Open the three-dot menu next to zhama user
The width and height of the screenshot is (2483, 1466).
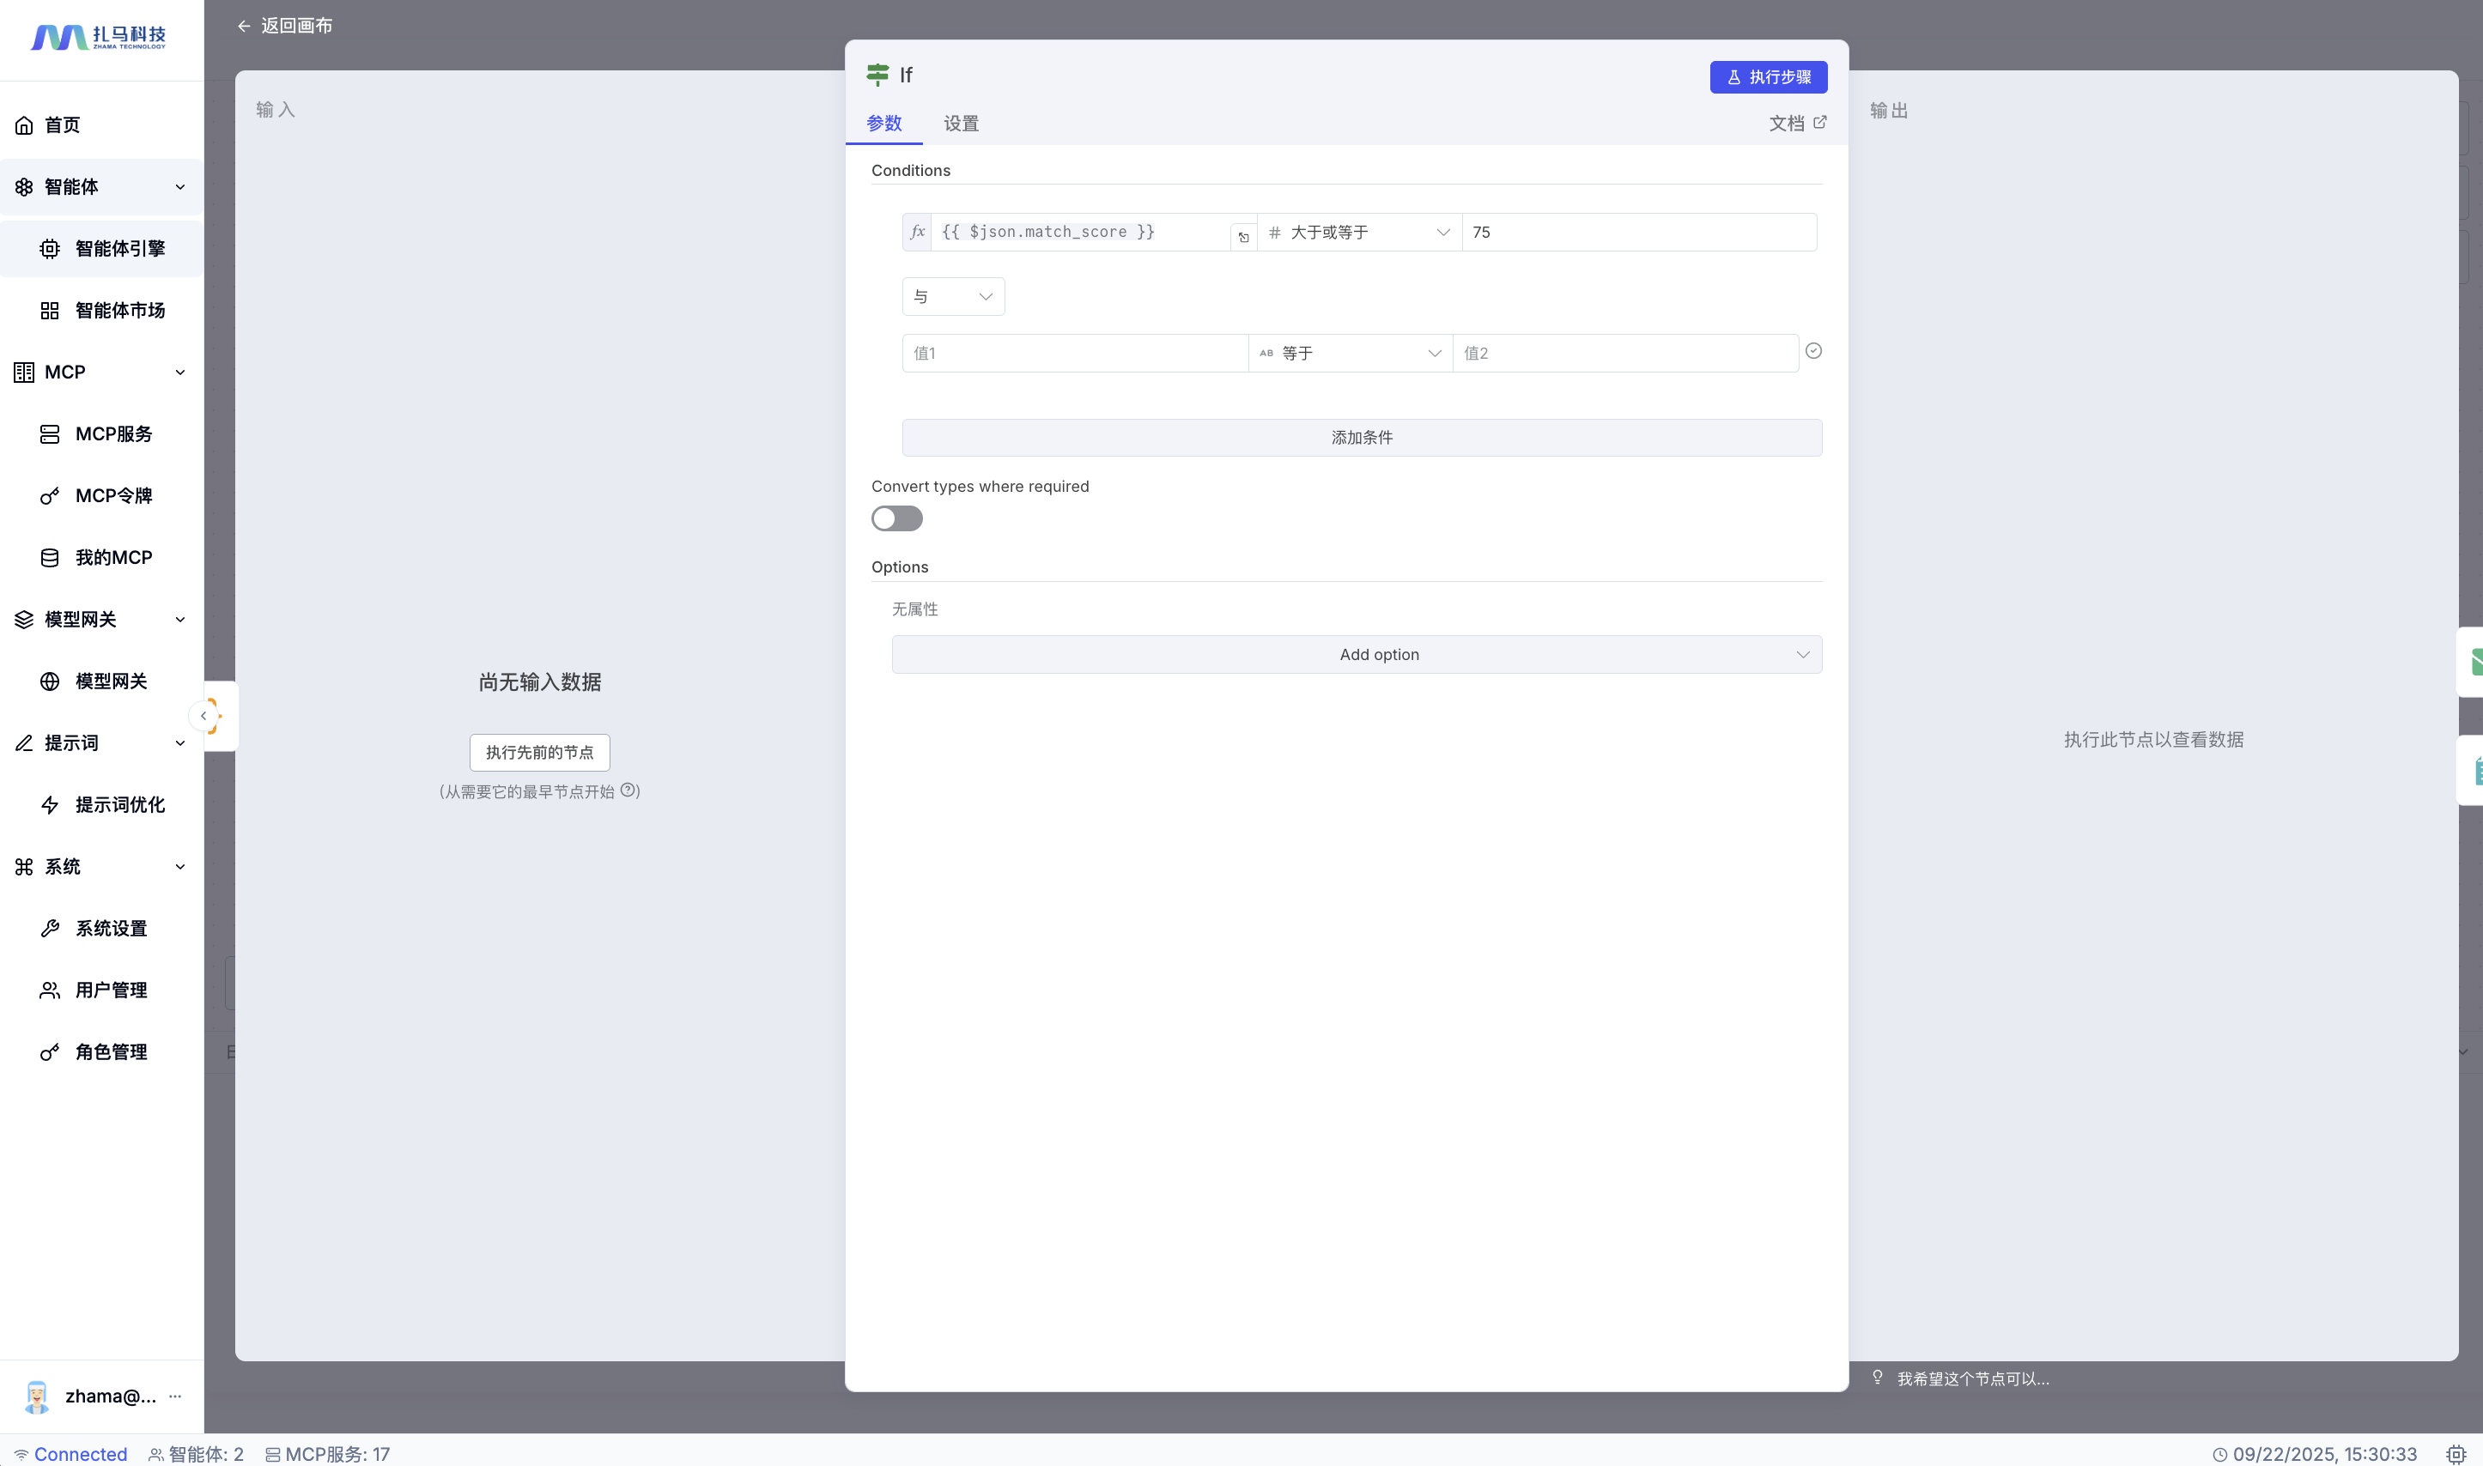(175, 1396)
